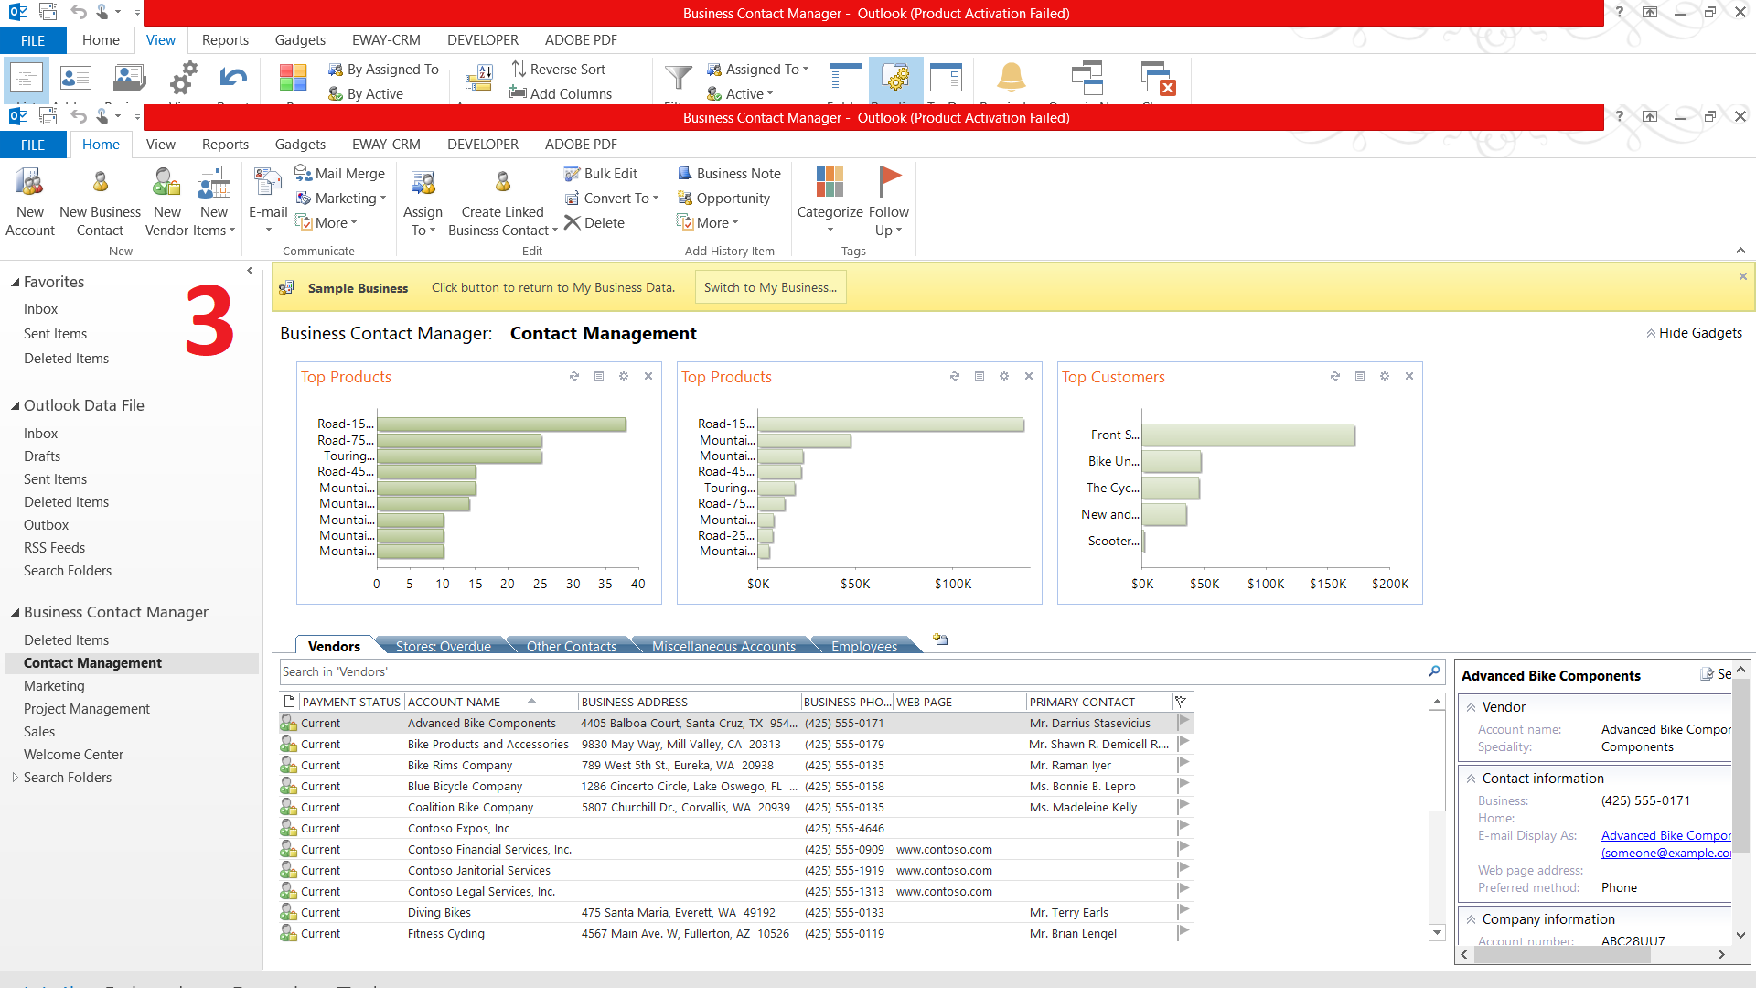Click the Categorize color grid icon

(x=830, y=182)
